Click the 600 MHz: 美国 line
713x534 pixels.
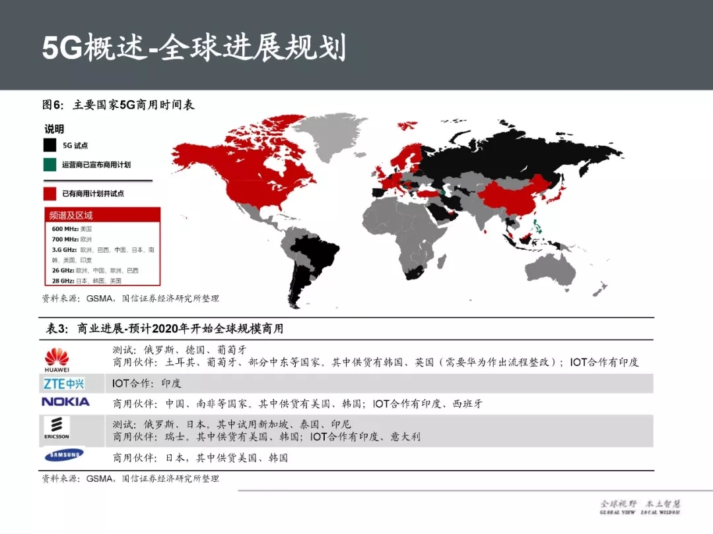(x=72, y=229)
